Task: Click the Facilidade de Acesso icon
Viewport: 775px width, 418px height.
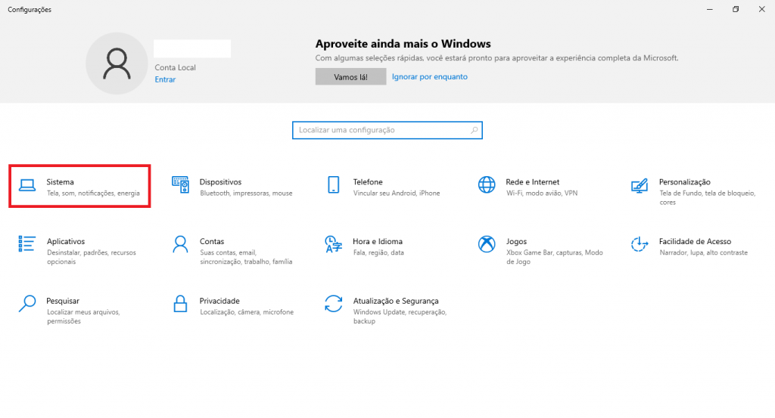Action: click(640, 244)
